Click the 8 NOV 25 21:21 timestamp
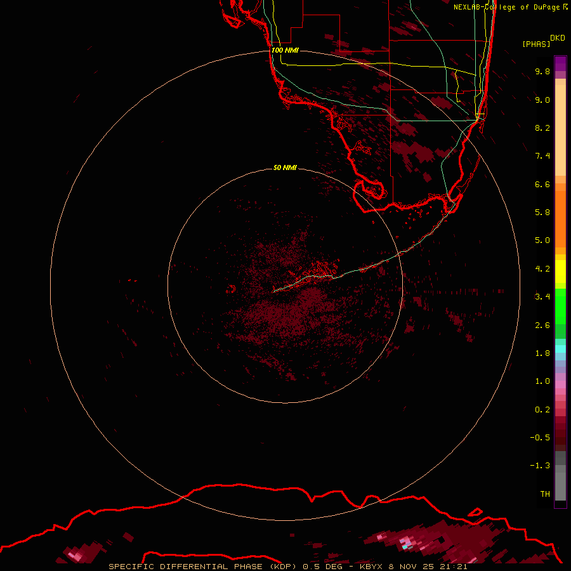571x571 pixels. click(x=428, y=567)
